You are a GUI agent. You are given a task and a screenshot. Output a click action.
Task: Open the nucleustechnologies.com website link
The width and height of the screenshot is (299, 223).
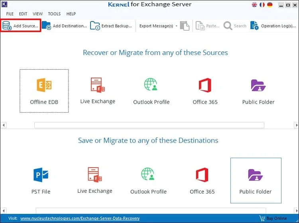click(x=80, y=218)
